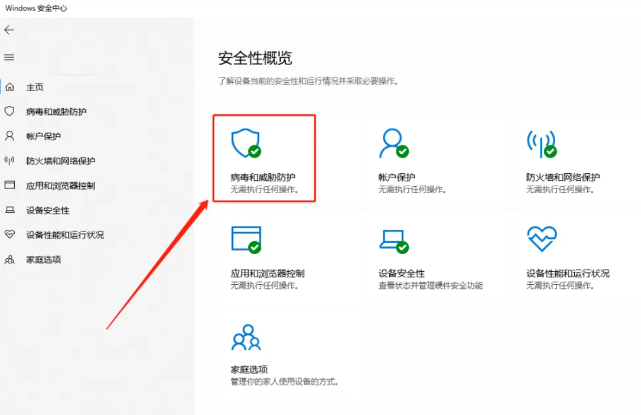Open the large person icon for 帐户保护
Image resolution: width=641 pixels, height=415 pixels.
[394, 143]
